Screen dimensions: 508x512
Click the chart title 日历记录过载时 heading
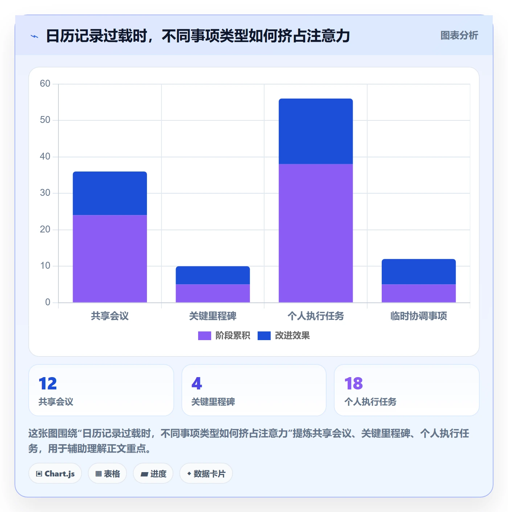pyautogui.click(x=198, y=36)
